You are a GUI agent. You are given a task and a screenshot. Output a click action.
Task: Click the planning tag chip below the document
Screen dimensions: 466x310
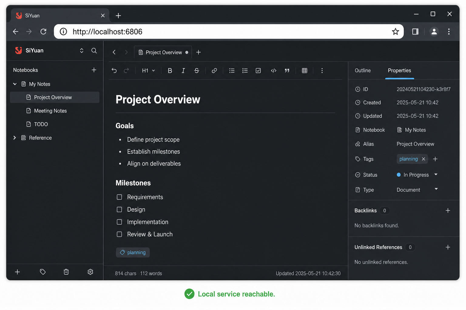tap(133, 252)
